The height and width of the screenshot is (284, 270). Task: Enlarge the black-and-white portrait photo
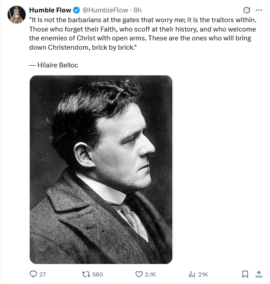click(x=101, y=170)
